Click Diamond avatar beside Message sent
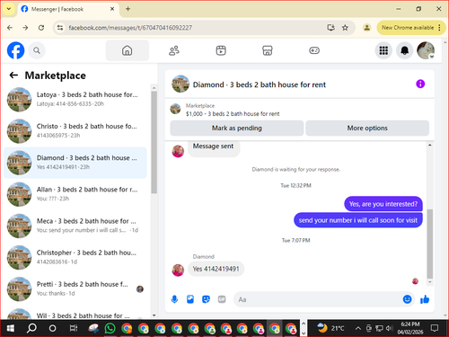 tap(178, 151)
